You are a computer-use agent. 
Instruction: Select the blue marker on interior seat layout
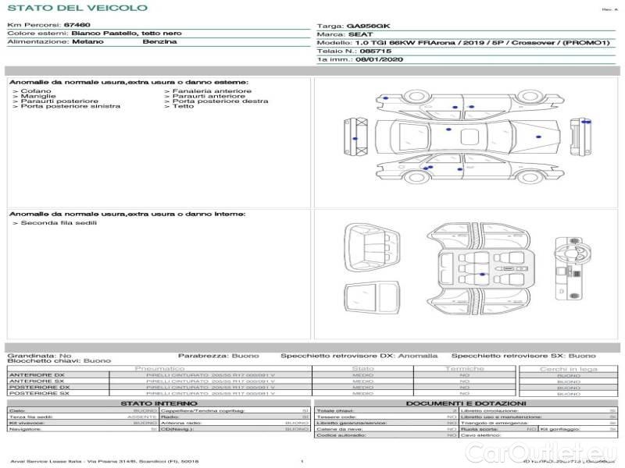pyautogui.click(x=482, y=275)
